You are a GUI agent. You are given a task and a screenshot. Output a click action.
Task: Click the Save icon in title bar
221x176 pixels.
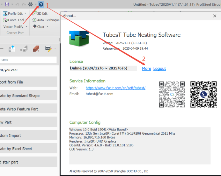tap(7, 4)
